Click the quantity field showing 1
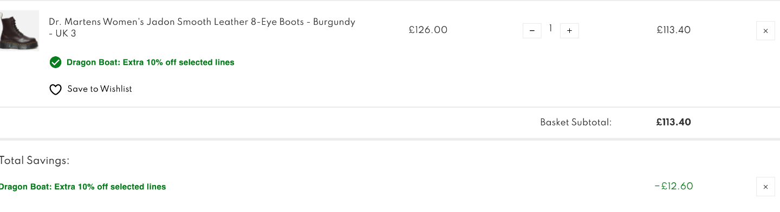Image resolution: width=780 pixels, height=212 pixels. [550, 29]
